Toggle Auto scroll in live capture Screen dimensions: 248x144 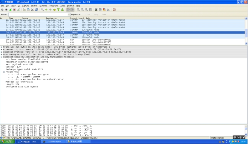pos(72,10)
